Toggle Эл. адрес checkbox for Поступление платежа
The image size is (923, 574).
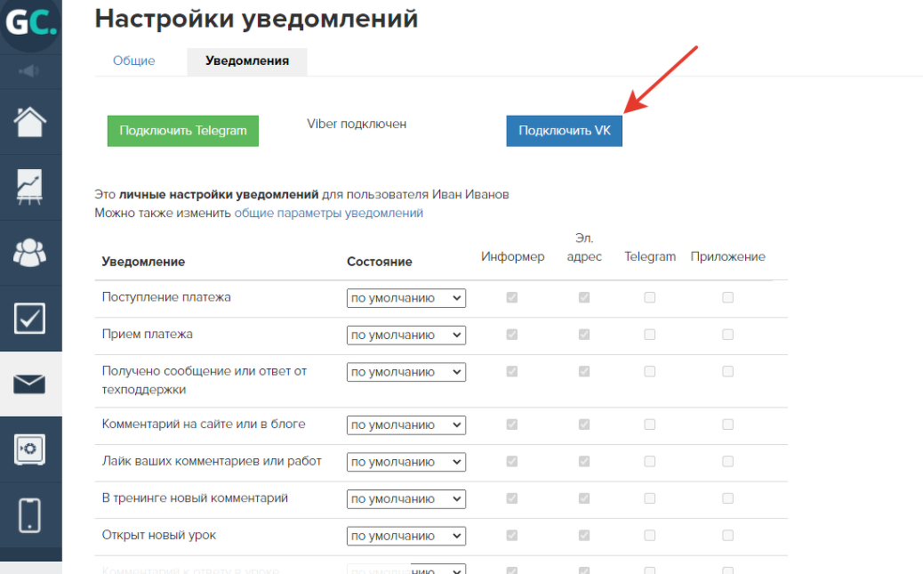(584, 297)
